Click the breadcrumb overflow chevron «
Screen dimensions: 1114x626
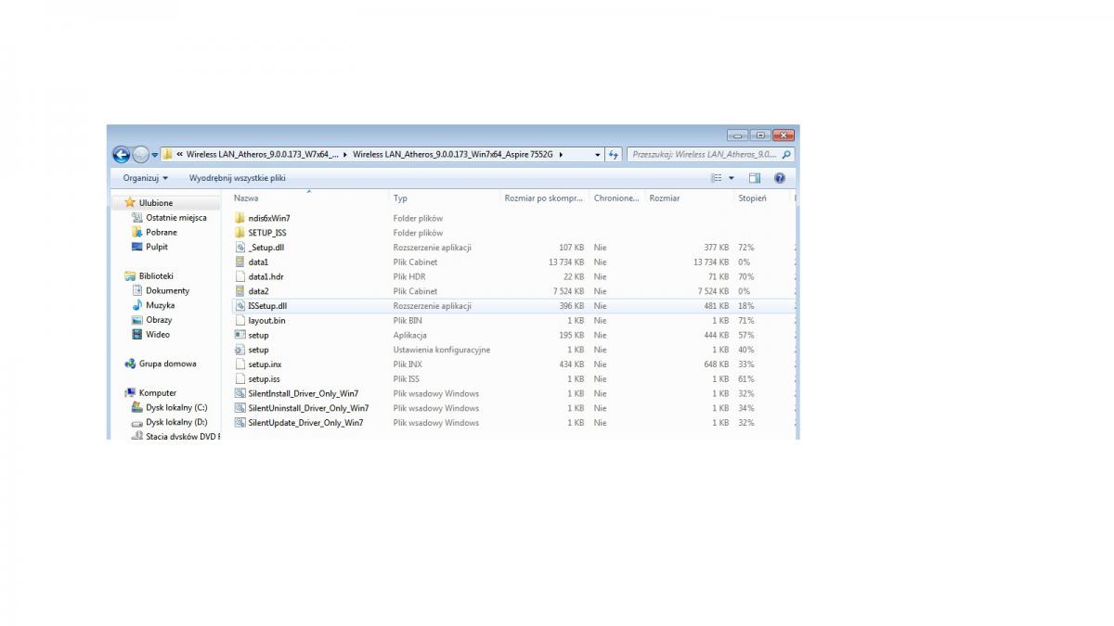[179, 155]
